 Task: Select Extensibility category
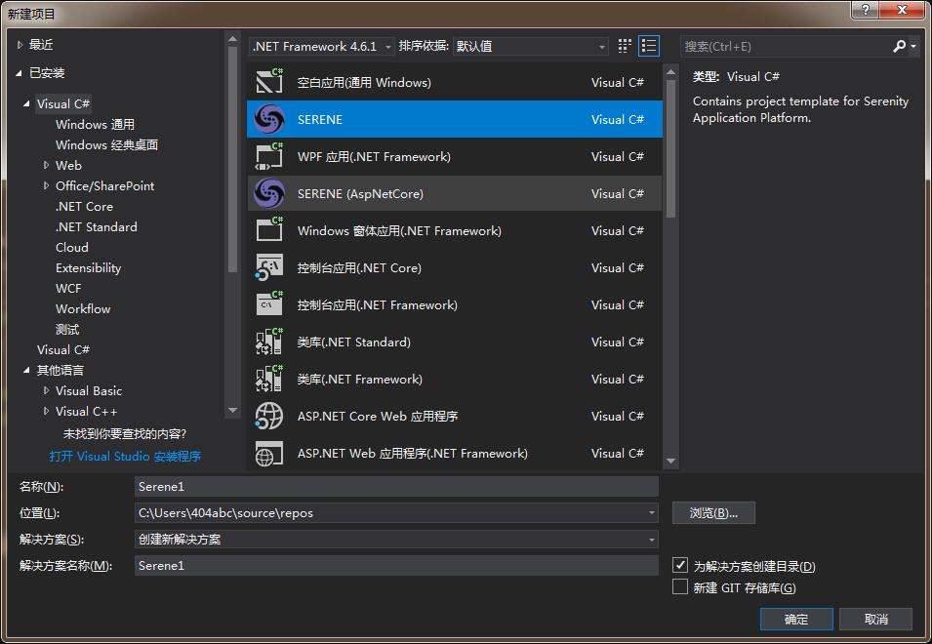pos(88,268)
